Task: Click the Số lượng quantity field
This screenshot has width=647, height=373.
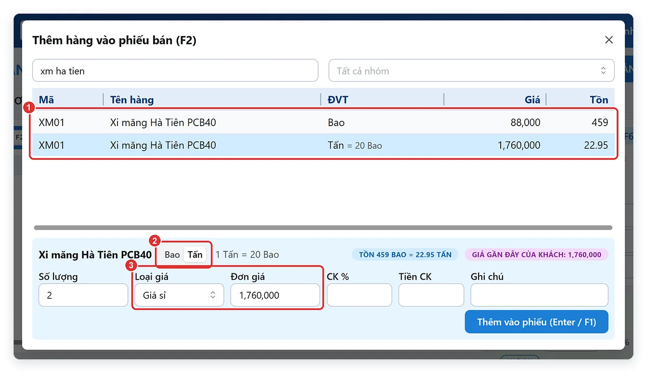Action: 83,295
